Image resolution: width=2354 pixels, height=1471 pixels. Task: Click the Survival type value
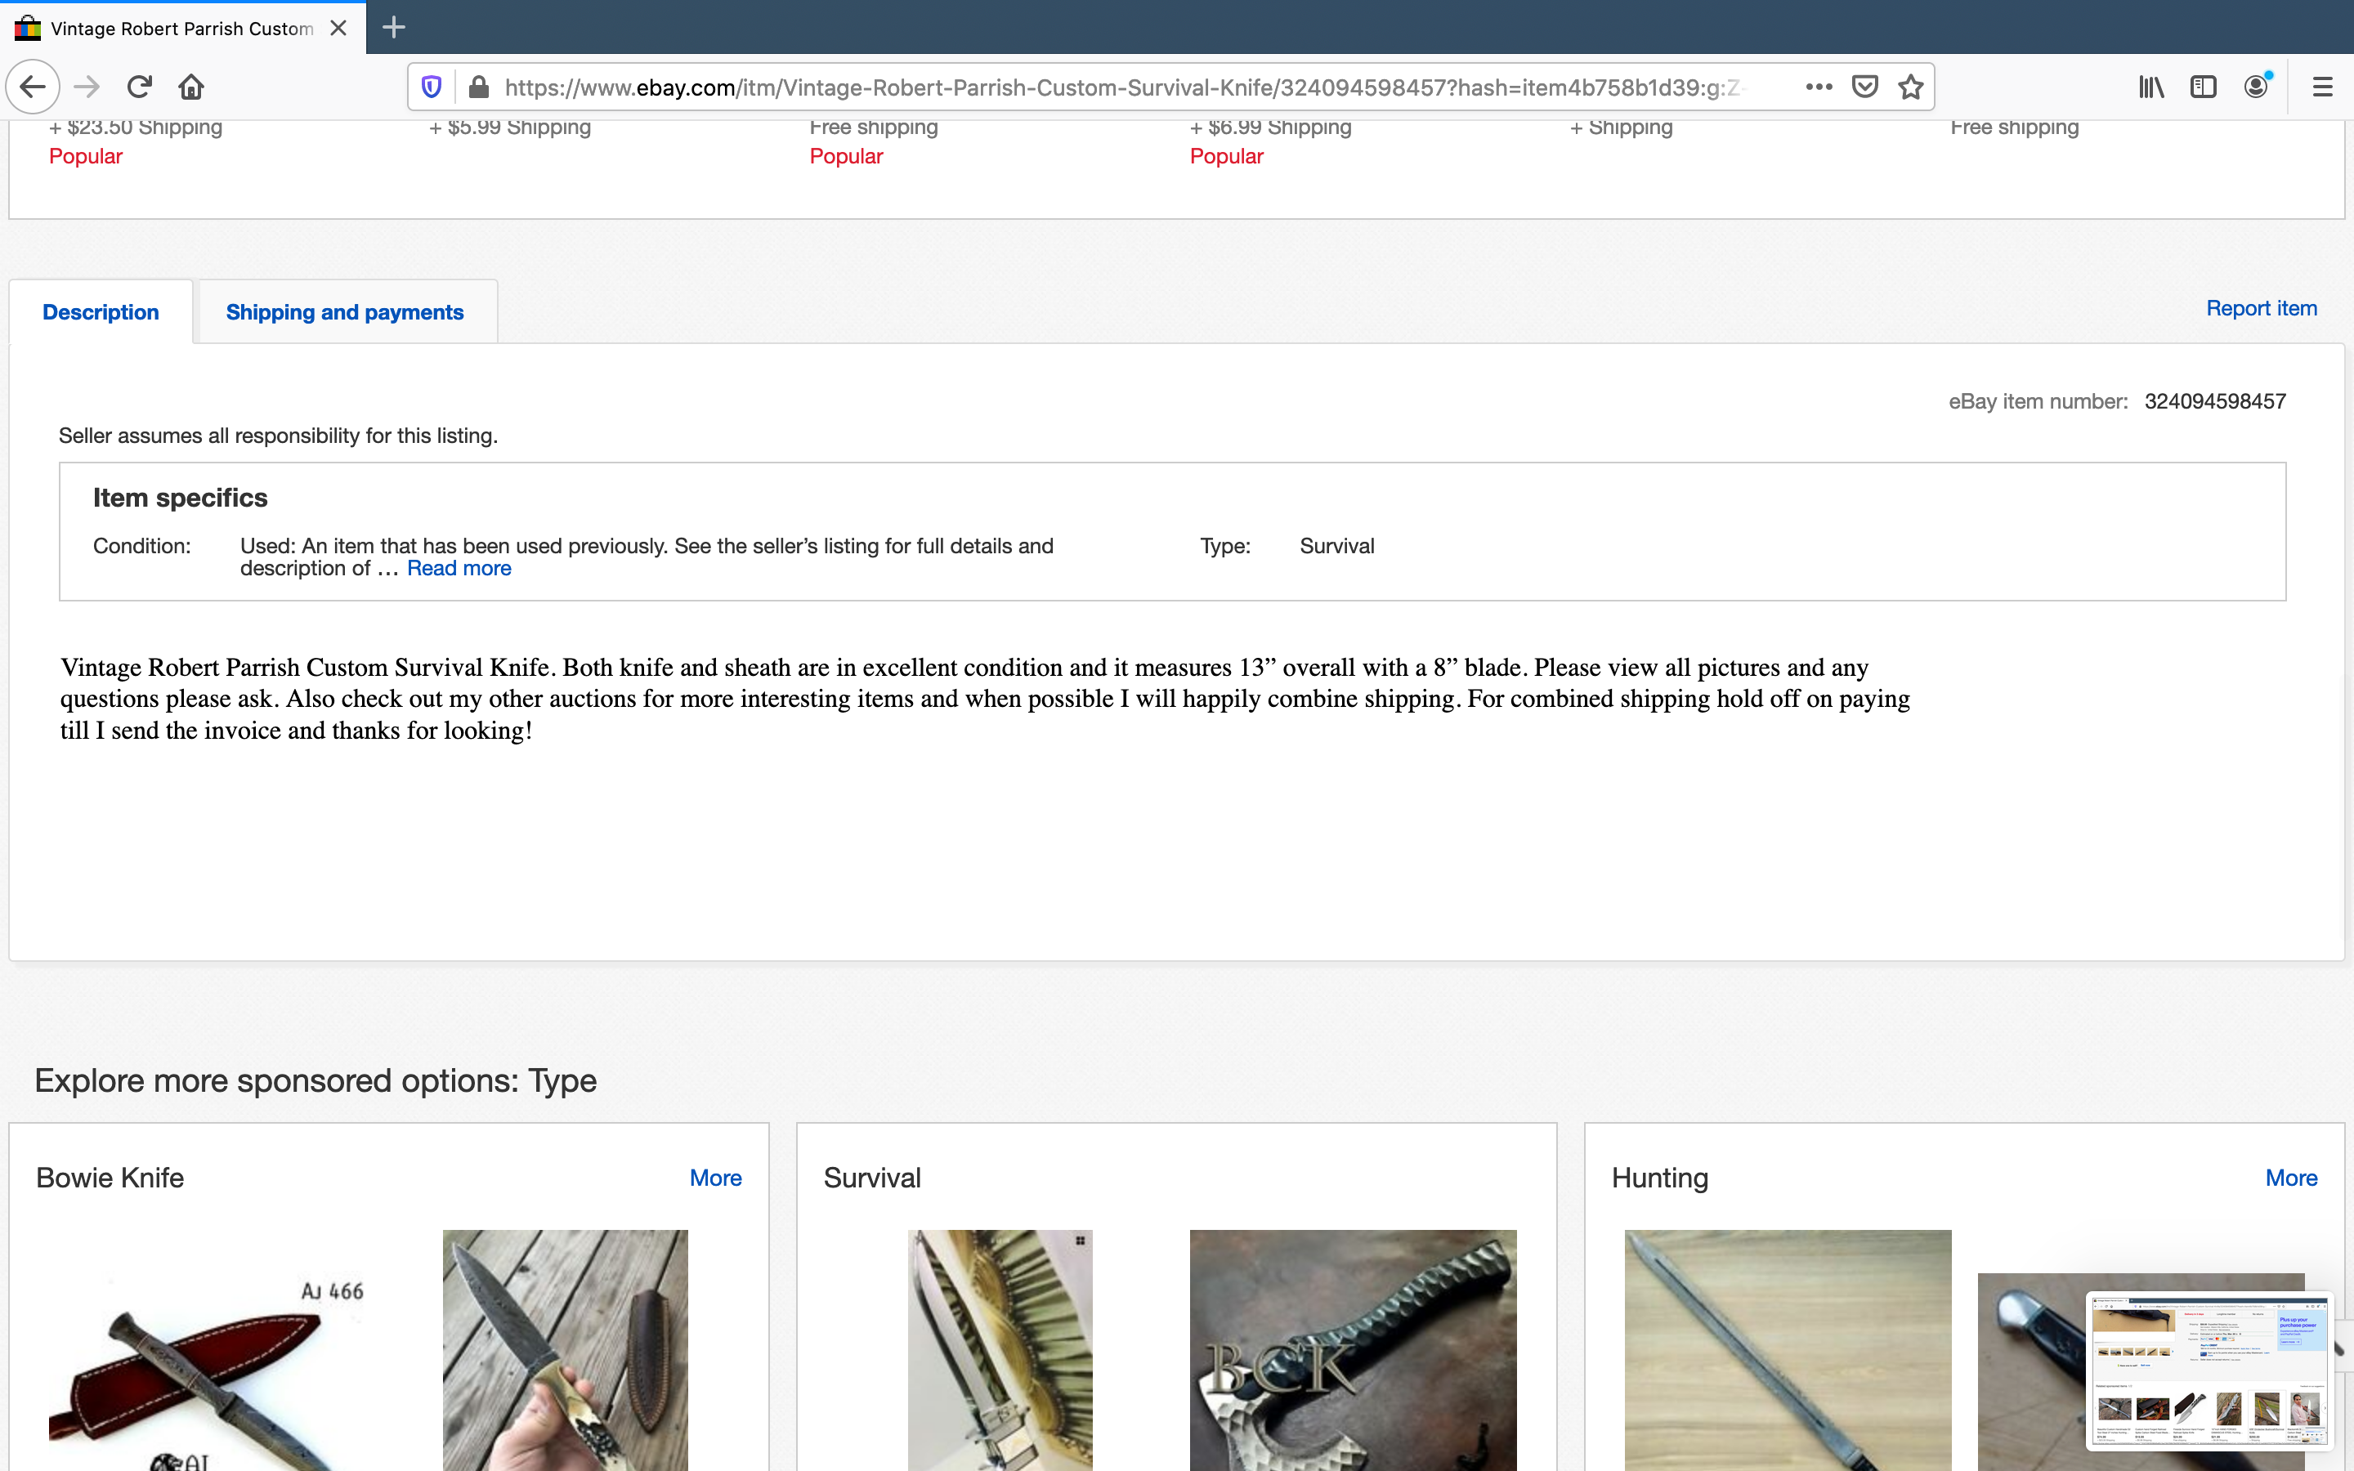click(1336, 547)
